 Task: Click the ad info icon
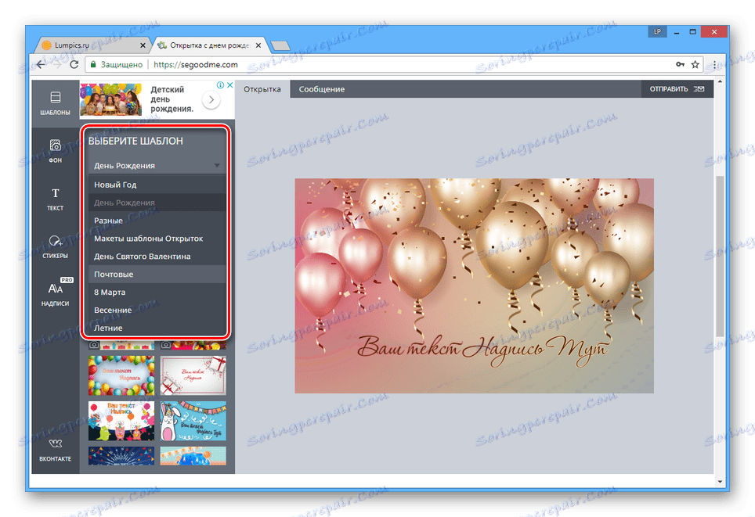click(x=221, y=85)
